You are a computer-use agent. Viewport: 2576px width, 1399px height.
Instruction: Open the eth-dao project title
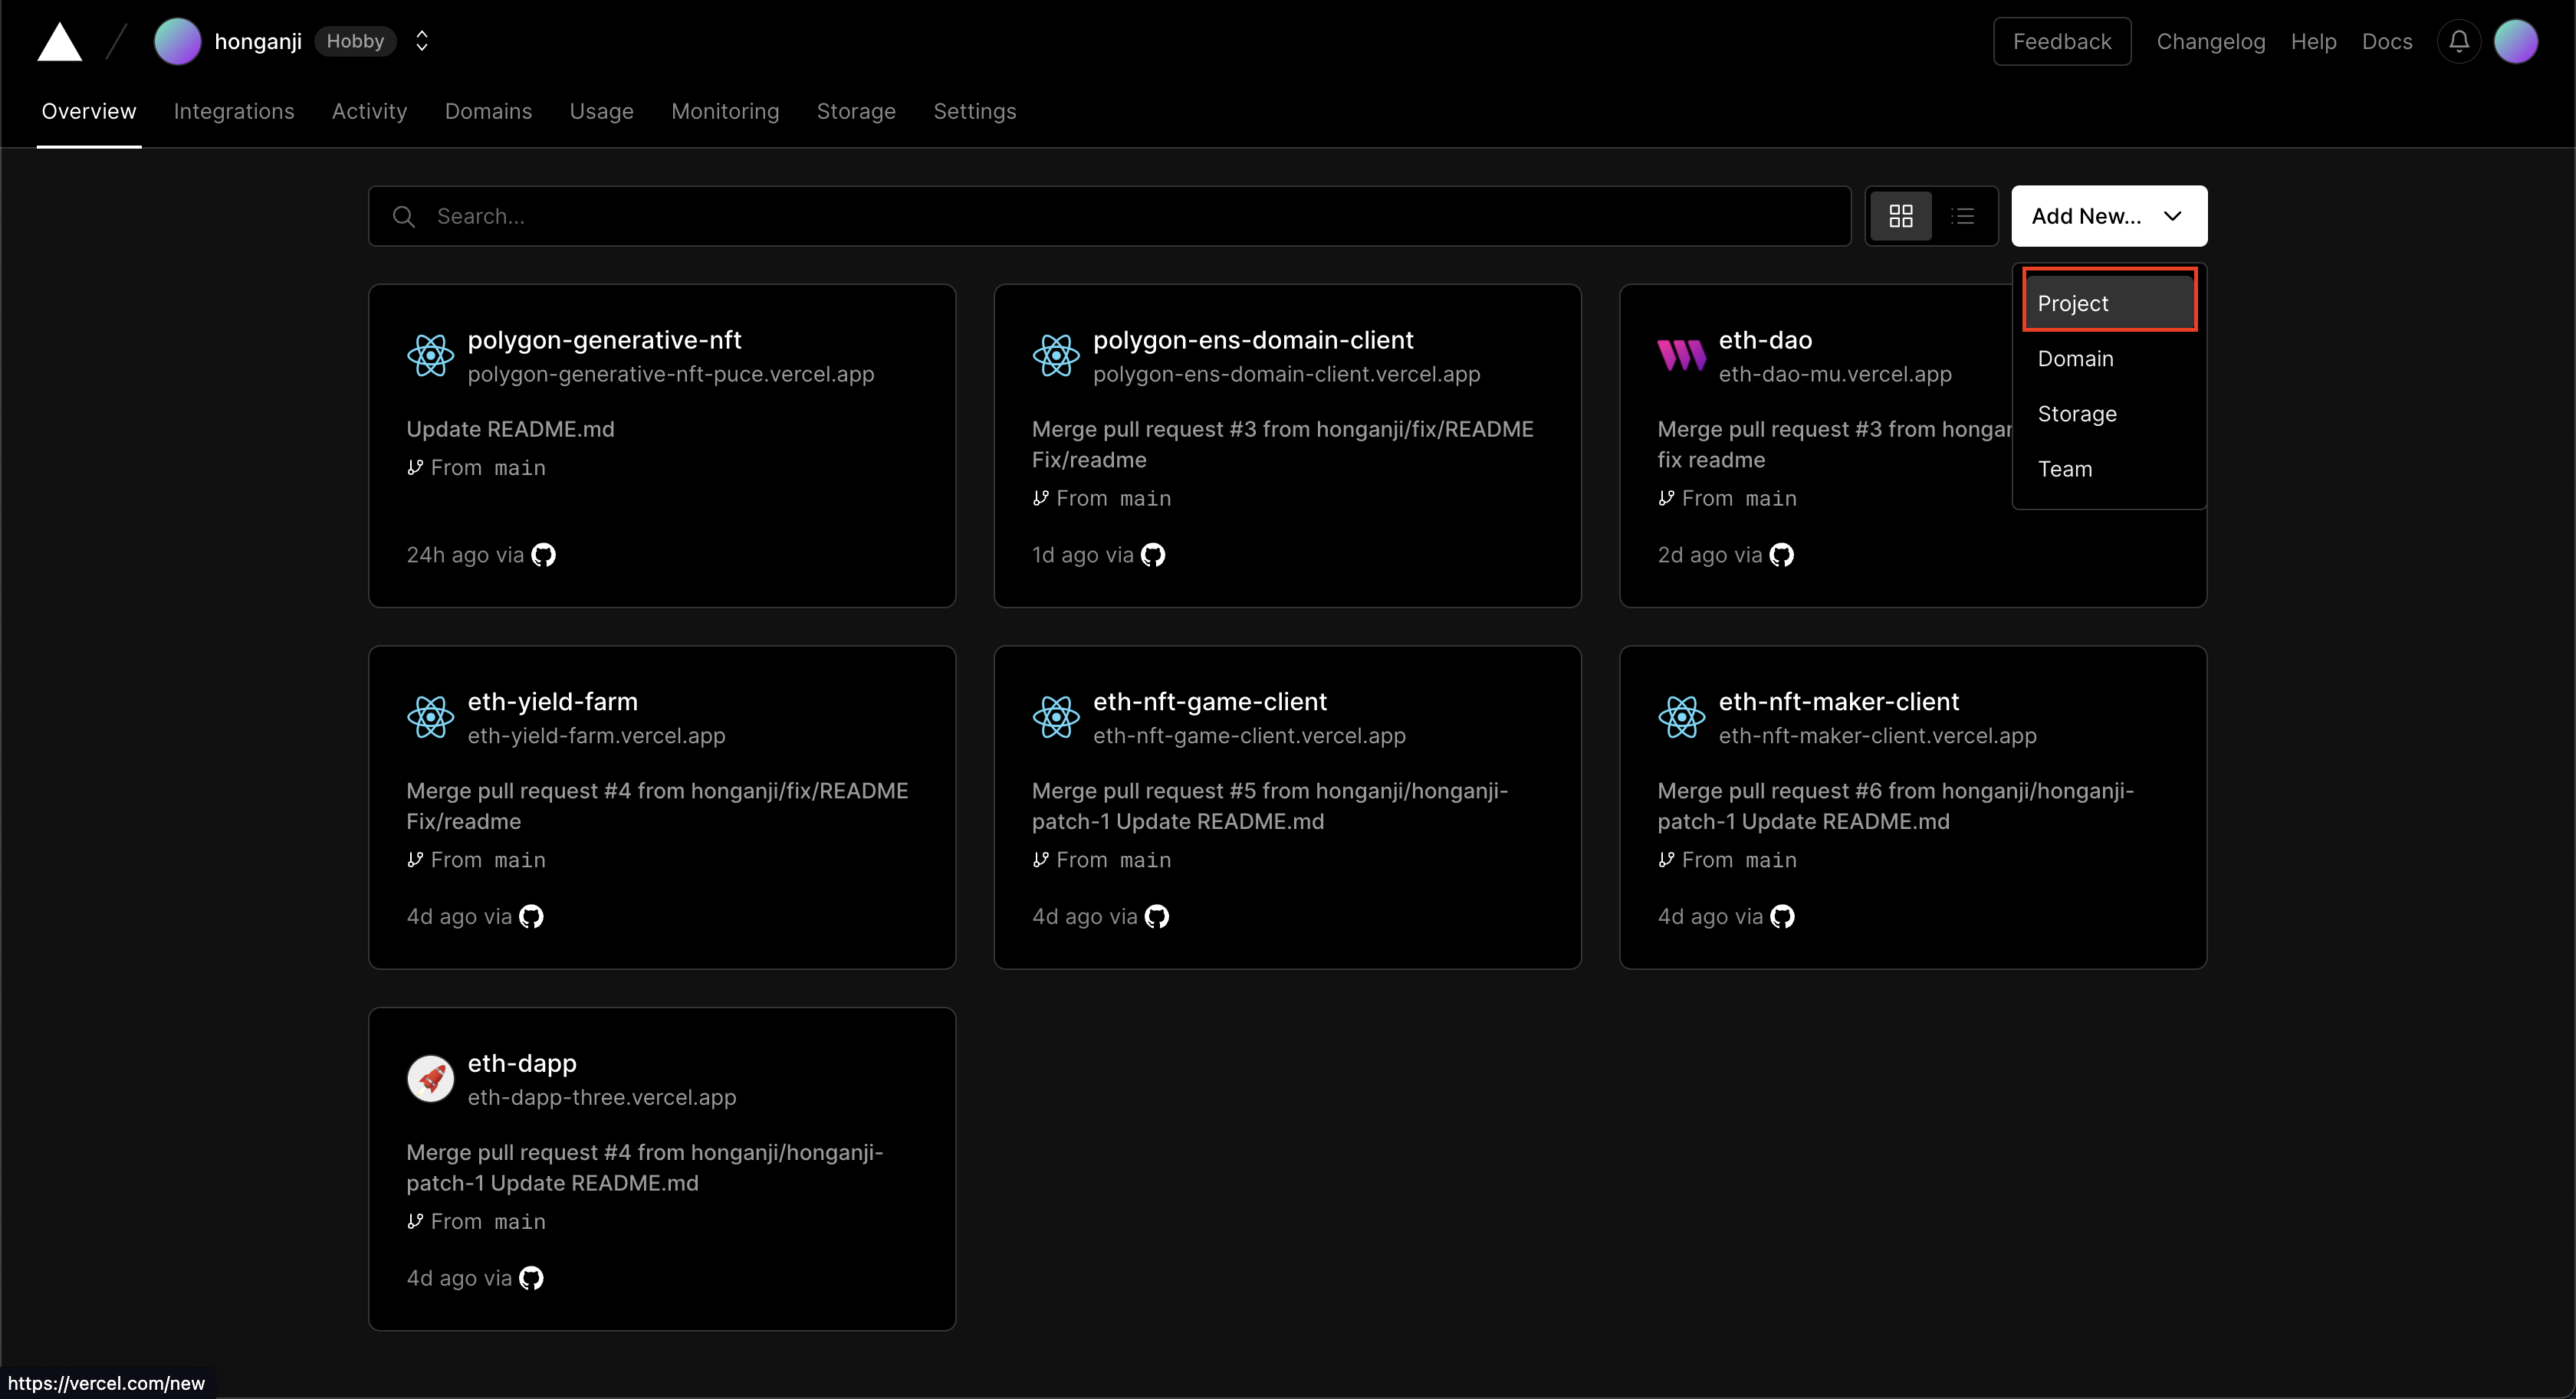(x=1765, y=339)
